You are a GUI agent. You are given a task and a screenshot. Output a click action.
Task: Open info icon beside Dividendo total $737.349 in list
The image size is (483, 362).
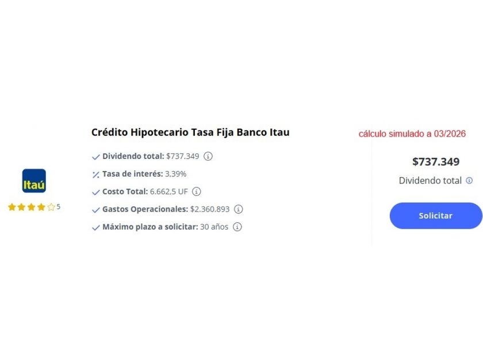[208, 156]
